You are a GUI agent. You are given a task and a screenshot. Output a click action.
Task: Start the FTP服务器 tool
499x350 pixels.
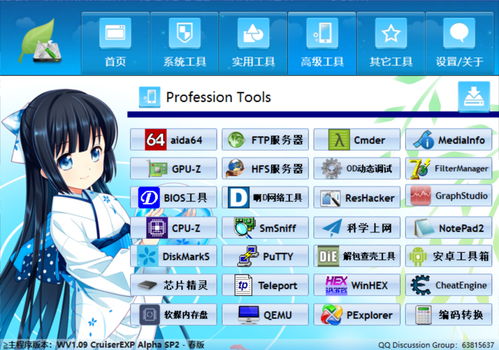(265, 139)
